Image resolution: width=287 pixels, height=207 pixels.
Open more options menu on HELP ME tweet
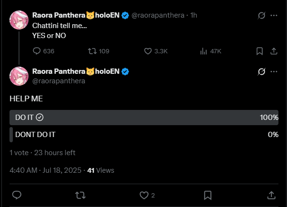pyautogui.click(x=274, y=71)
